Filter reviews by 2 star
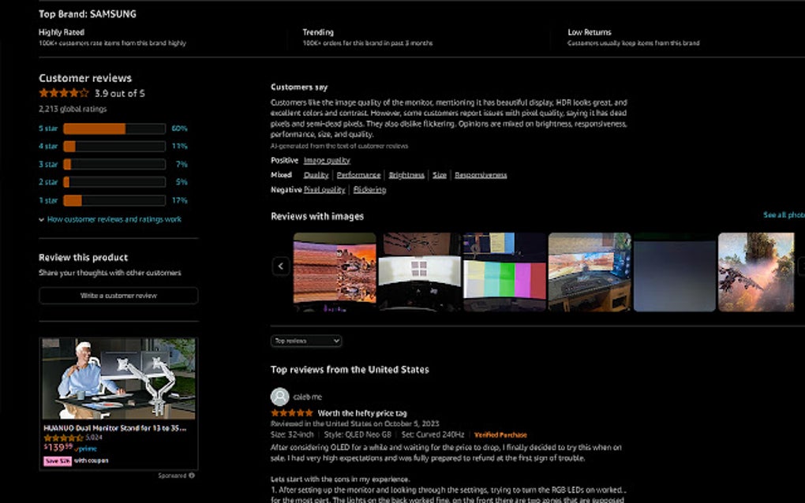Screen dimensions: 805x503 pyautogui.click(x=48, y=182)
